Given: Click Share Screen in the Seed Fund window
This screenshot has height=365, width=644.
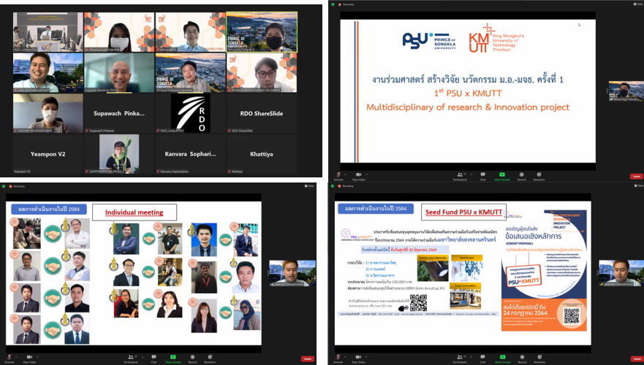Looking at the screenshot, I should click(x=503, y=358).
